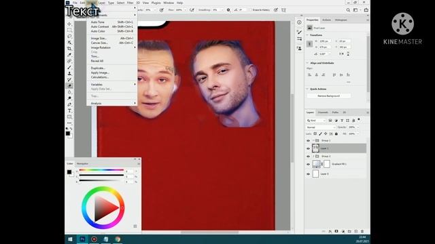Viewport: 435px width, 244px height.
Task: Select the Rectangular Marquee tool
Action: [x=69, y=30]
